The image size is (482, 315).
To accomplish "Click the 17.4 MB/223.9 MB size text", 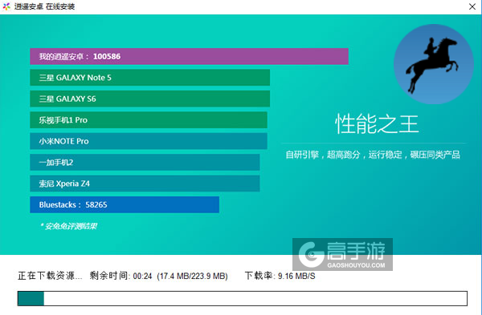I will click(193, 276).
